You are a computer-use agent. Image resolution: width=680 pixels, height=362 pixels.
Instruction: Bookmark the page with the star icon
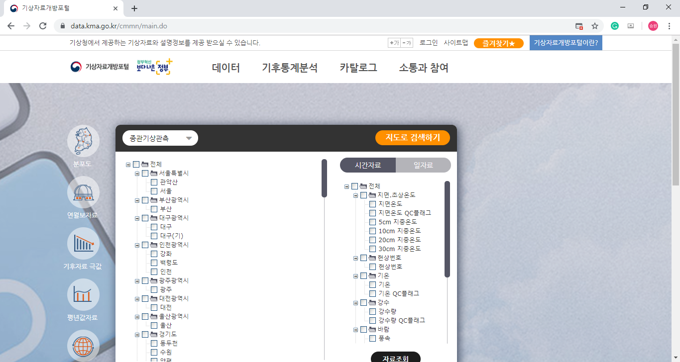point(594,26)
